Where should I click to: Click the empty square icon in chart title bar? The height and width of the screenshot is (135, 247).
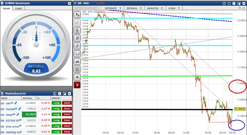[x=229, y=4]
